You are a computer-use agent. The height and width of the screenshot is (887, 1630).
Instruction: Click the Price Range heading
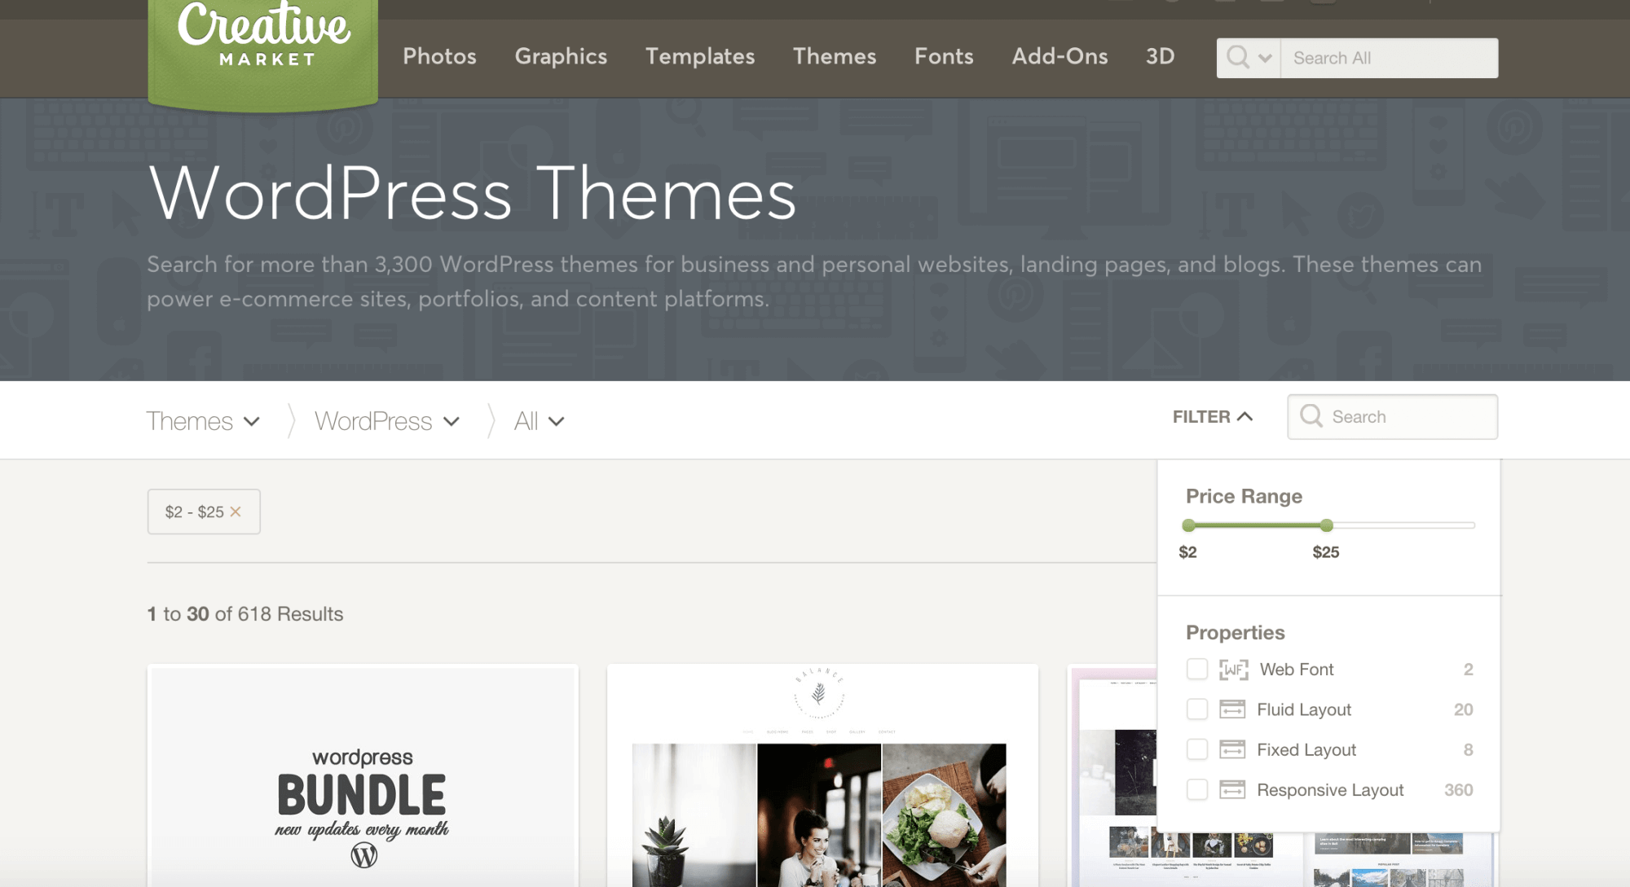1244,496
